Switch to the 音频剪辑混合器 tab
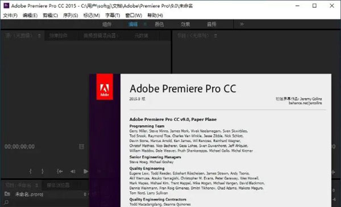Image resolution: width=341 pixels, height=207 pixels. 101,36
